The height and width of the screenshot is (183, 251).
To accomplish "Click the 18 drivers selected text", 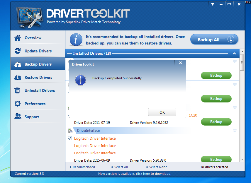I will 214,167.
